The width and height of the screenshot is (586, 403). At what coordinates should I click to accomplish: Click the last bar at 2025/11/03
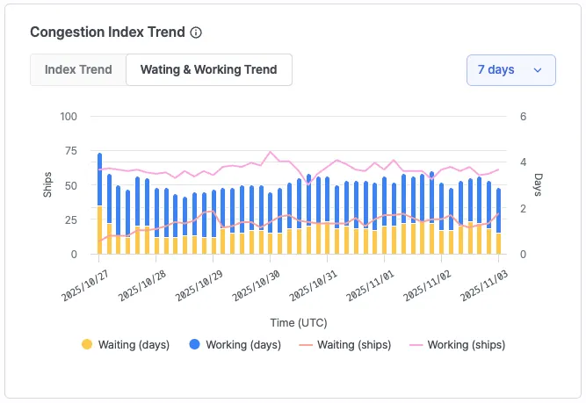[499, 221]
